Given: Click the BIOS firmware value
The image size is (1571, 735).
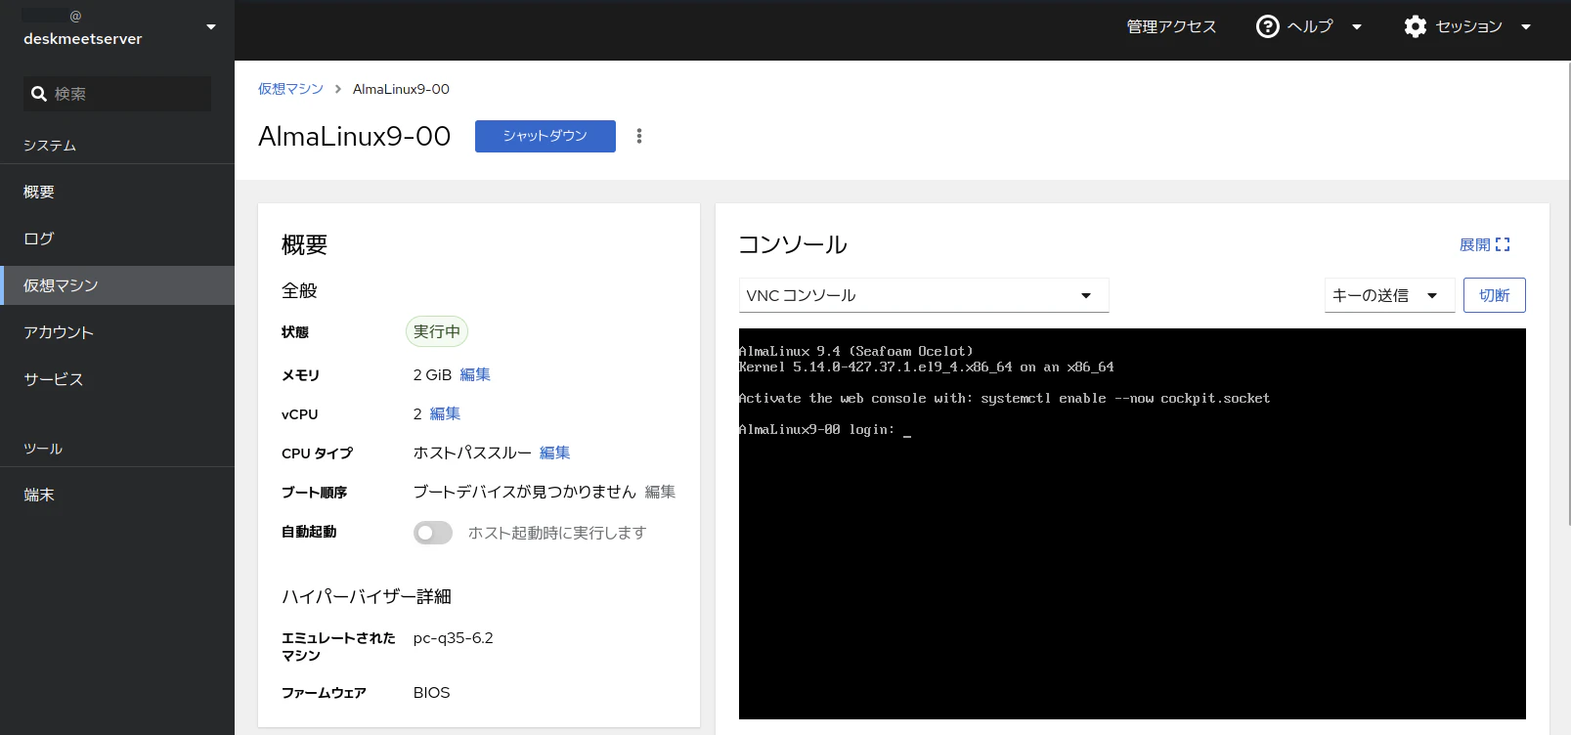Looking at the screenshot, I should click(431, 692).
